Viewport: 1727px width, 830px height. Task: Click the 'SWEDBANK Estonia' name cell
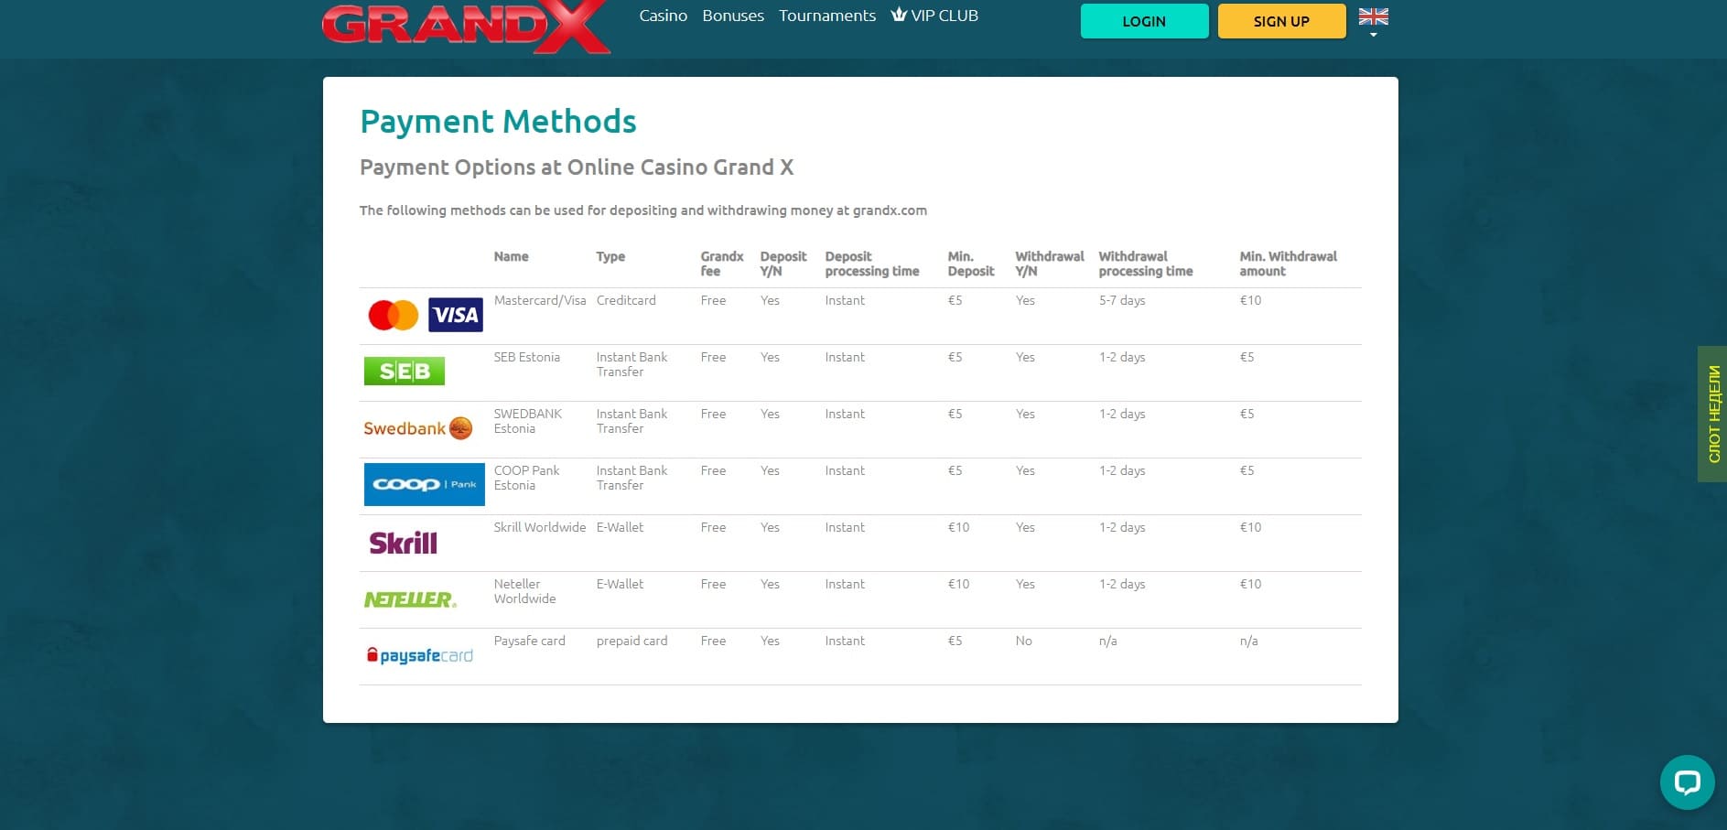[528, 421]
